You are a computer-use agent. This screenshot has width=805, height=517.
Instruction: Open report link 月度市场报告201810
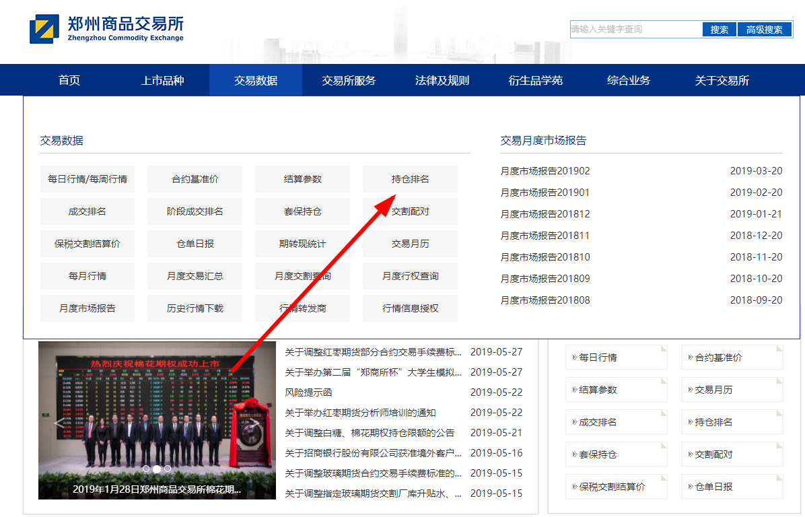tap(545, 257)
